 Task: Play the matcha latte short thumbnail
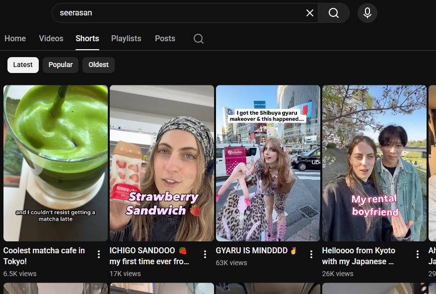coord(56,163)
